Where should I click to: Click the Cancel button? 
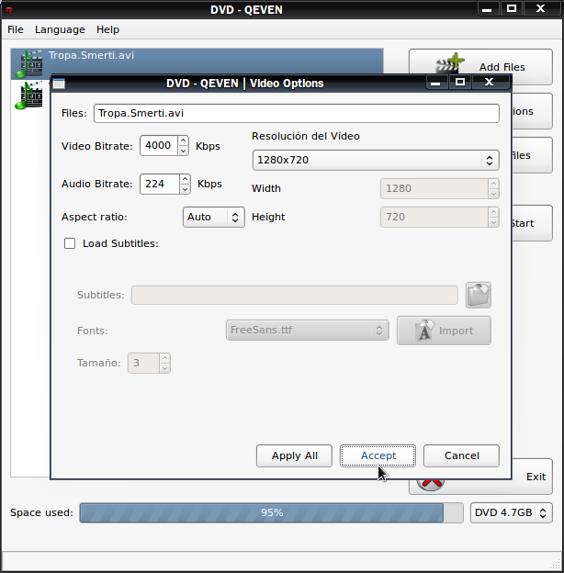point(461,455)
